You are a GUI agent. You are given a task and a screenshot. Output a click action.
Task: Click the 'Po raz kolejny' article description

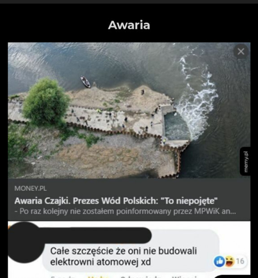[x=125, y=211]
